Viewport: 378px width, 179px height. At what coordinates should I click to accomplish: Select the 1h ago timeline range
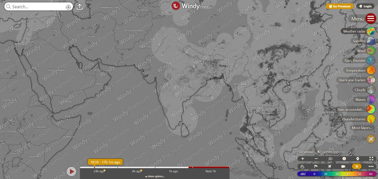tap(173, 171)
